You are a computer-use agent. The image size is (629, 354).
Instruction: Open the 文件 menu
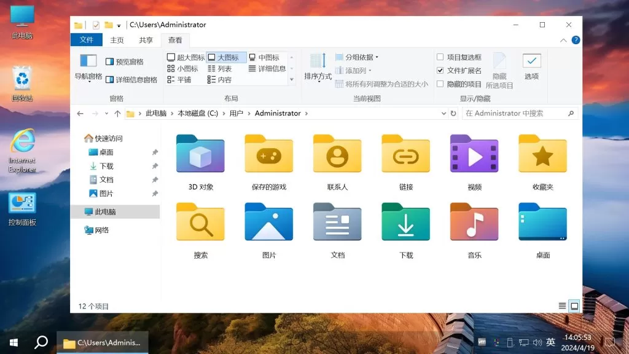86,39
